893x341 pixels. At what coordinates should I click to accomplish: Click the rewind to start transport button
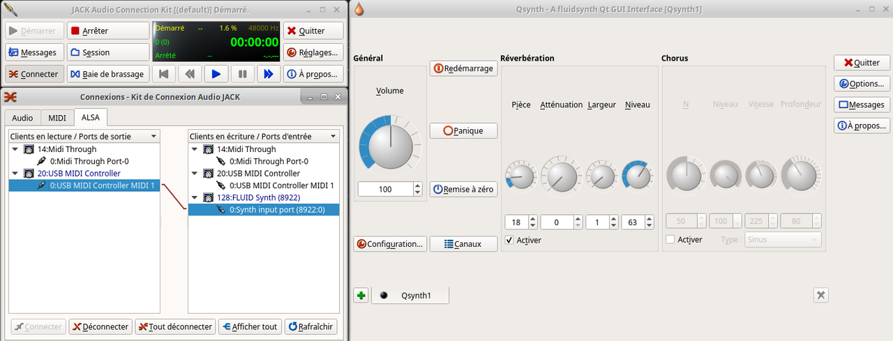(163, 74)
